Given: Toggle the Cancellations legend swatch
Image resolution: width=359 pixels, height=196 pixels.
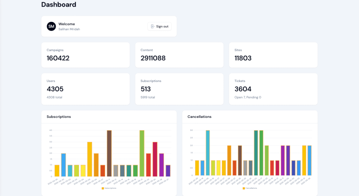Looking at the screenshot, I should pos(243,188).
